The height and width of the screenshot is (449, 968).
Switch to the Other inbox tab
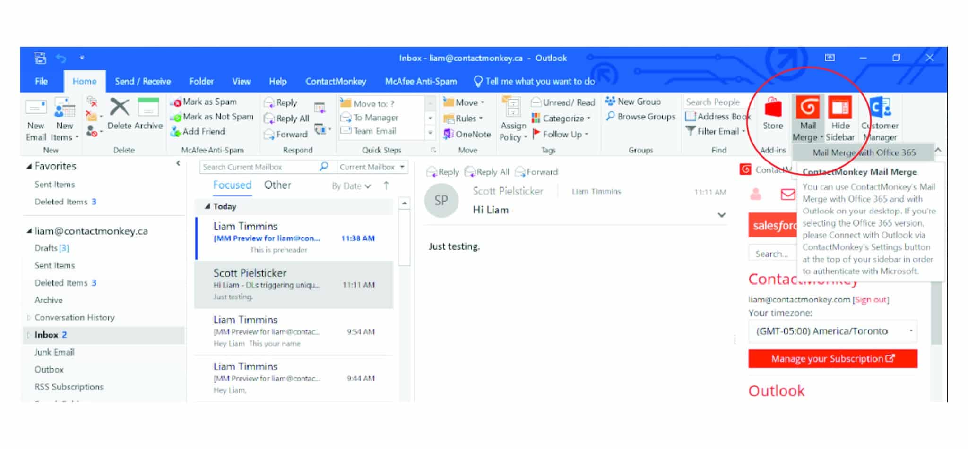click(x=277, y=185)
